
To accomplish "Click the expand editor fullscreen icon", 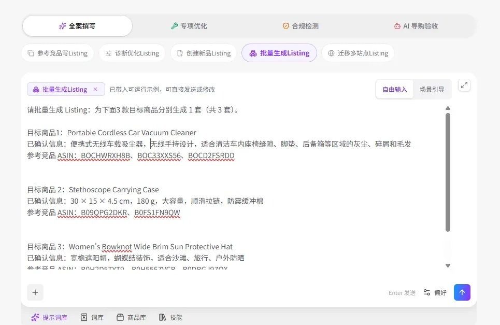I will pos(464,85).
